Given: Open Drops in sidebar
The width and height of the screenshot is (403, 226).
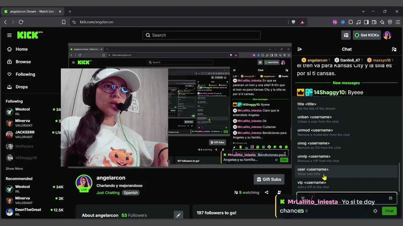Looking at the screenshot, I should click(x=17, y=87).
